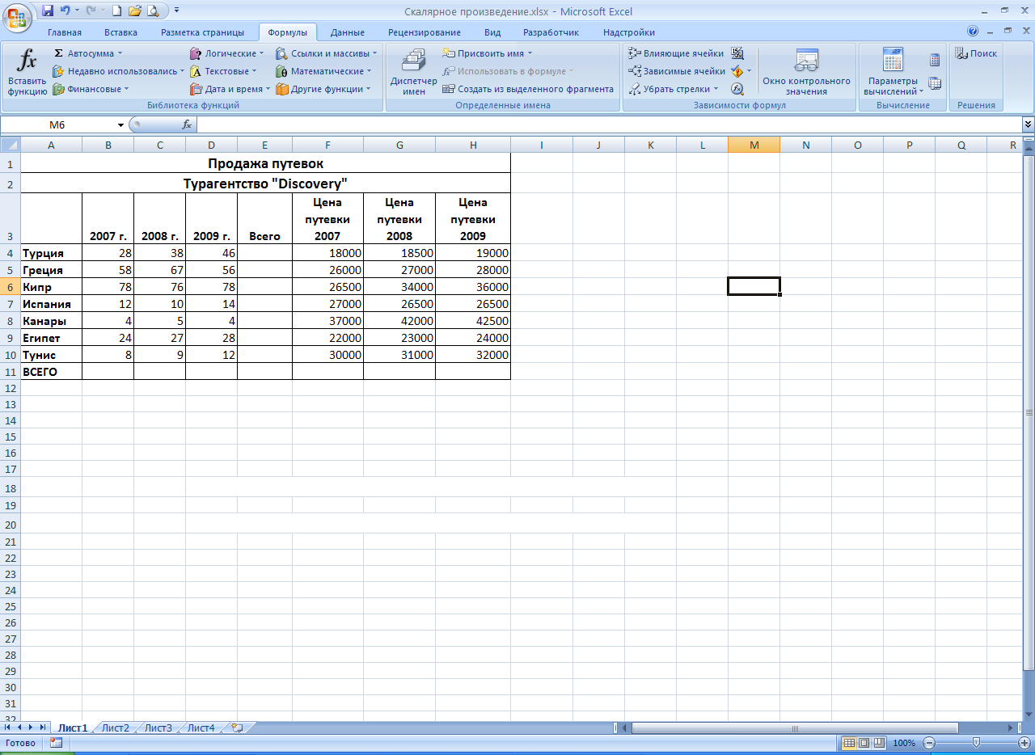1035x755 pixels.
Task: Trace Влияющие ячейки precedents
Action: (677, 53)
